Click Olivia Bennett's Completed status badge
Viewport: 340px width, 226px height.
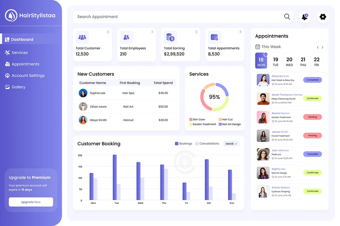312,80
